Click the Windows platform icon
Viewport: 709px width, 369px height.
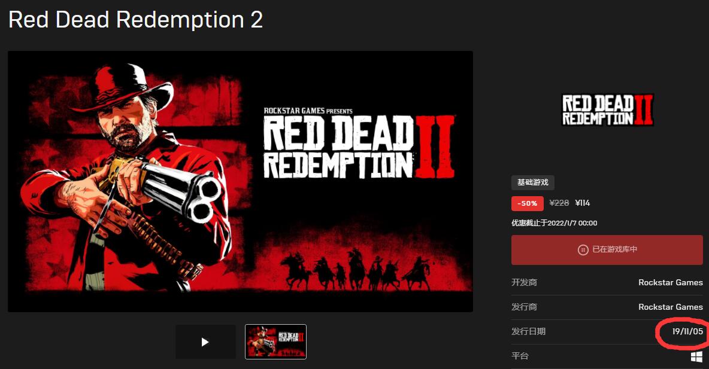[697, 356]
